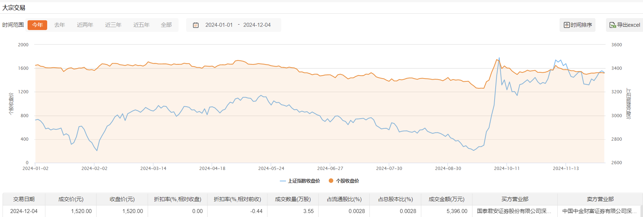
Task: Click the table's vertical scrollbar
Action: 641,211
